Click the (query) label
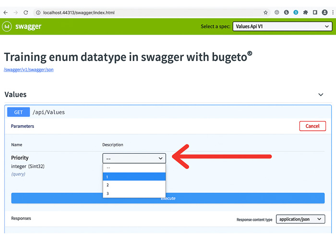This screenshot has height=240, width=336. (x=18, y=174)
